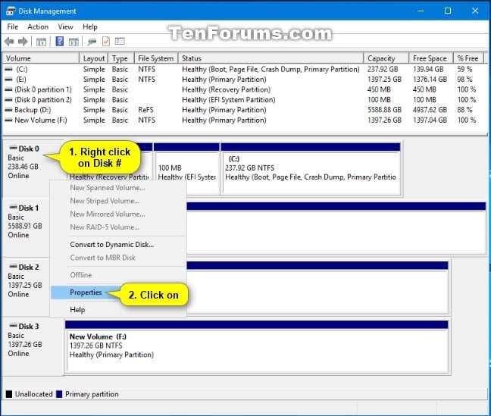Image resolution: width=491 pixels, height=416 pixels.
Task: Choose Properties from the context menu
Action: tap(86, 292)
